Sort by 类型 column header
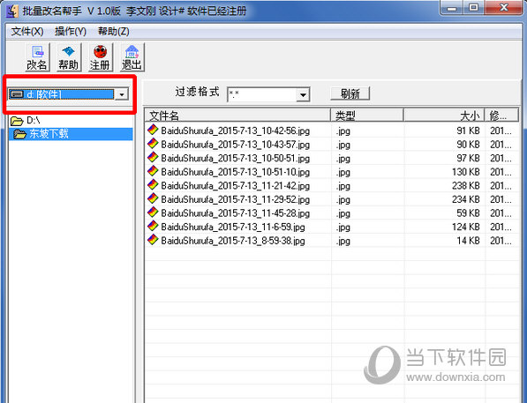This screenshot has width=527, height=403. [367, 116]
